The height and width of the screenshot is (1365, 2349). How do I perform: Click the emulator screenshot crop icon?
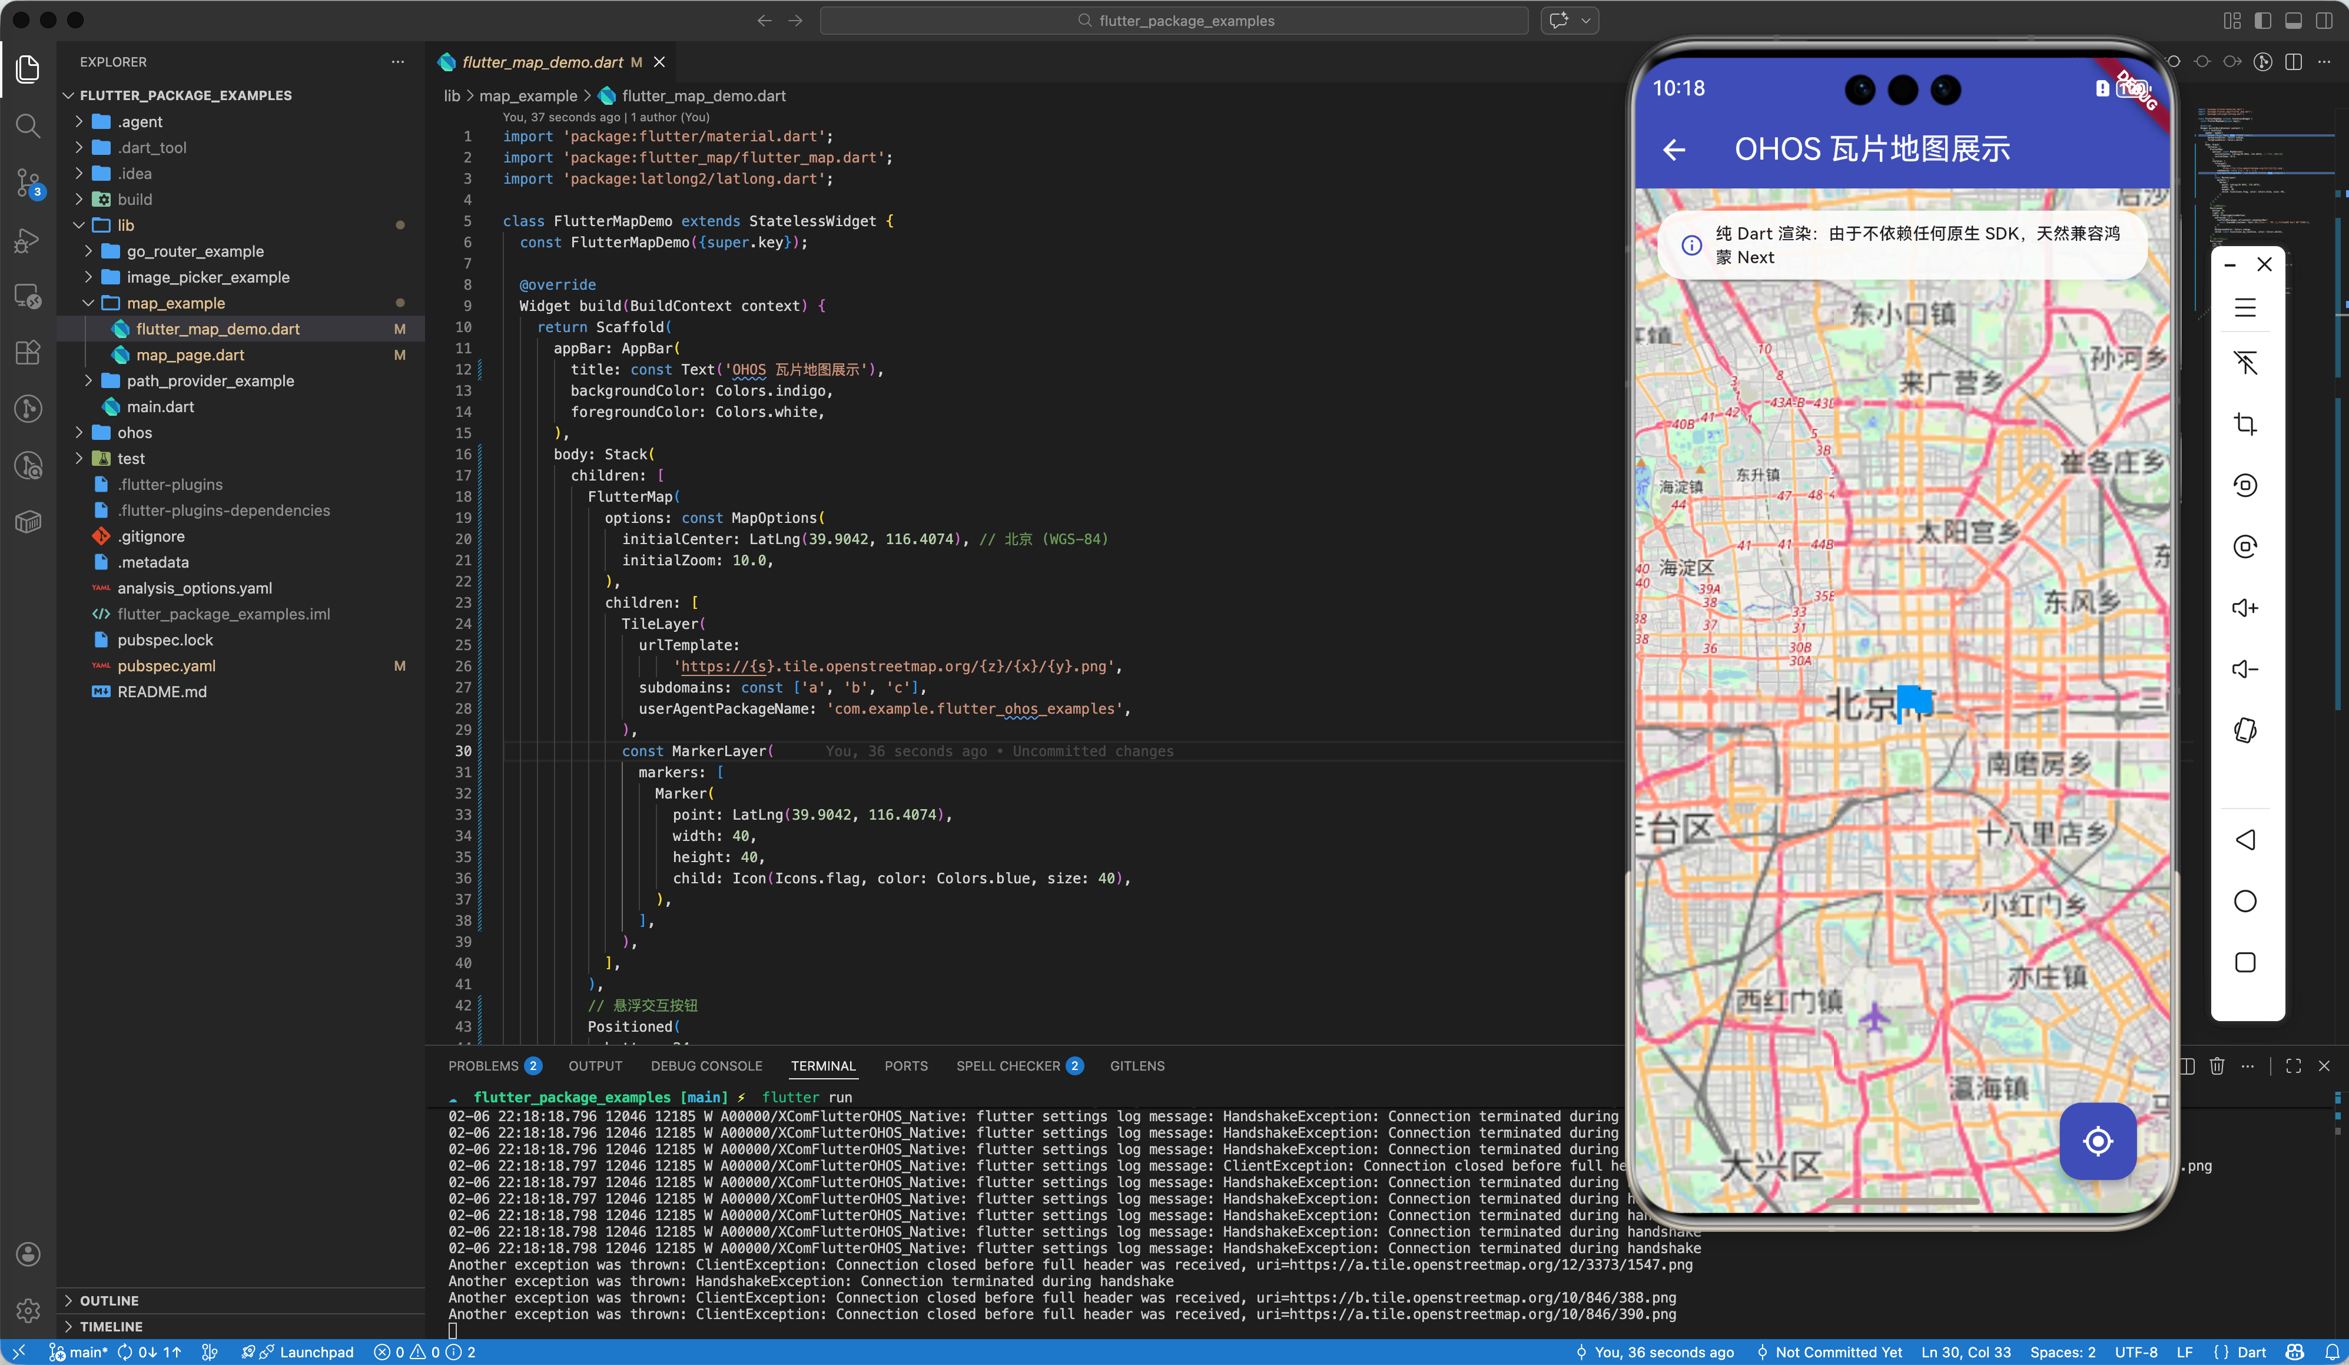click(x=2245, y=424)
